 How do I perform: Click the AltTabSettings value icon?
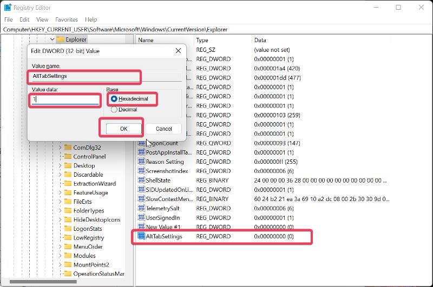(141, 236)
